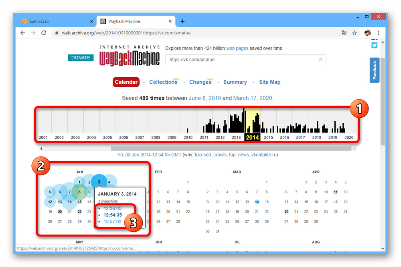
Task: Open the Collections view
Action: click(x=163, y=82)
